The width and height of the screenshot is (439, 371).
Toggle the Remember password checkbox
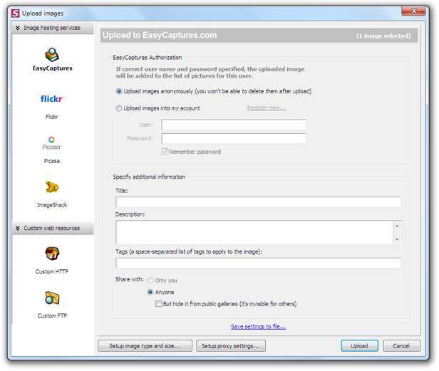click(165, 152)
